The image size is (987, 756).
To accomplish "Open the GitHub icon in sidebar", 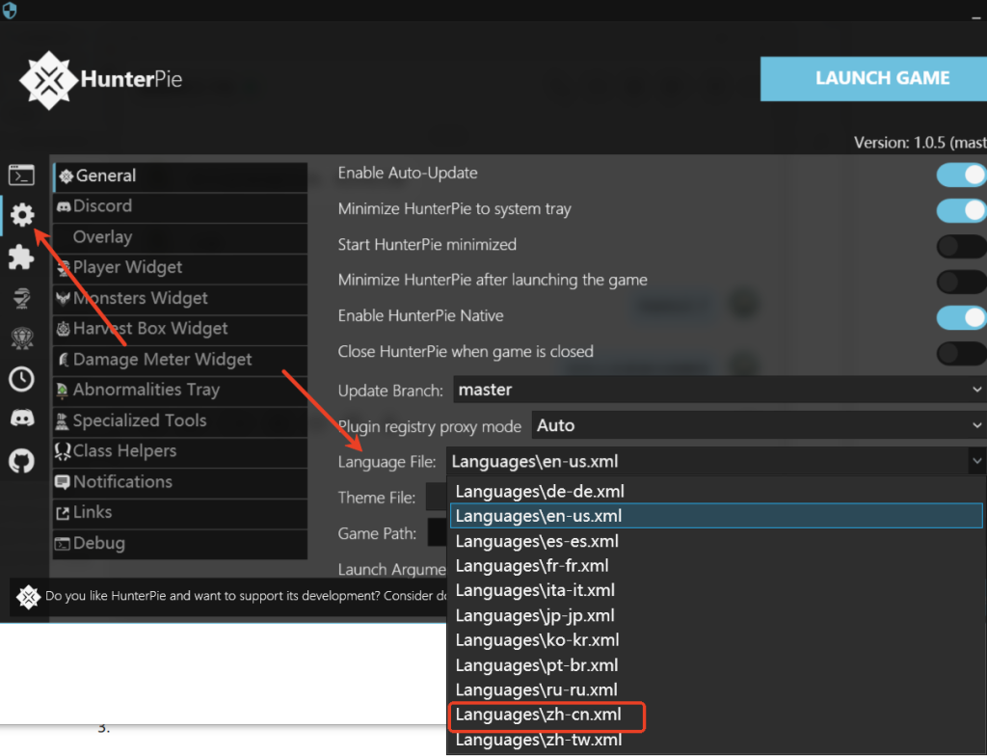I will pos(21,461).
